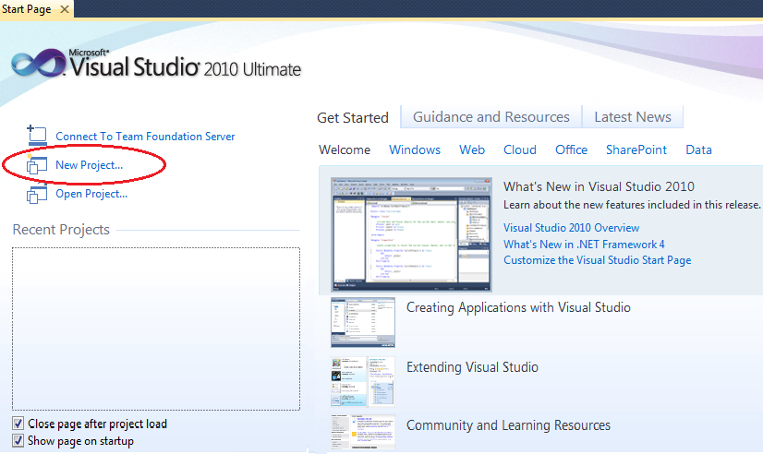The height and width of the screenshot is (454, 763).
Task: Switch to Guidance and Resources tab
Action: [491, 117]
